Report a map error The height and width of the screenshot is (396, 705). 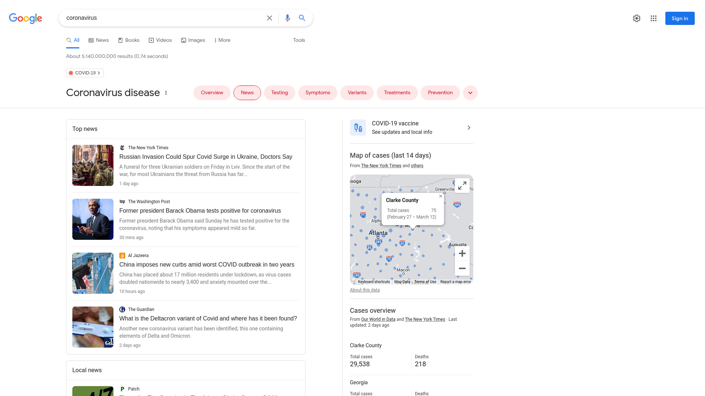point(455,282)
